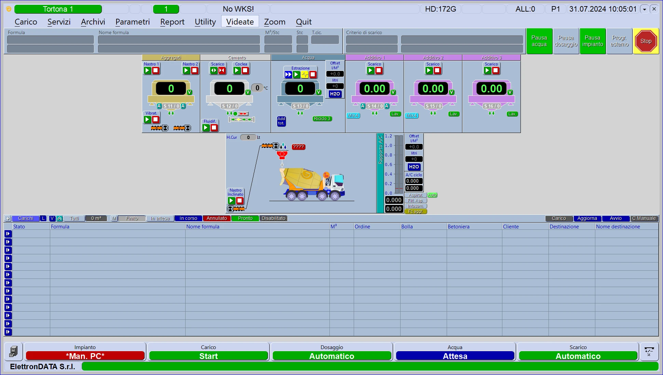Stop the Nastro Inclinato belt
This screenshot has height=375, width=663.
(240, 201)
